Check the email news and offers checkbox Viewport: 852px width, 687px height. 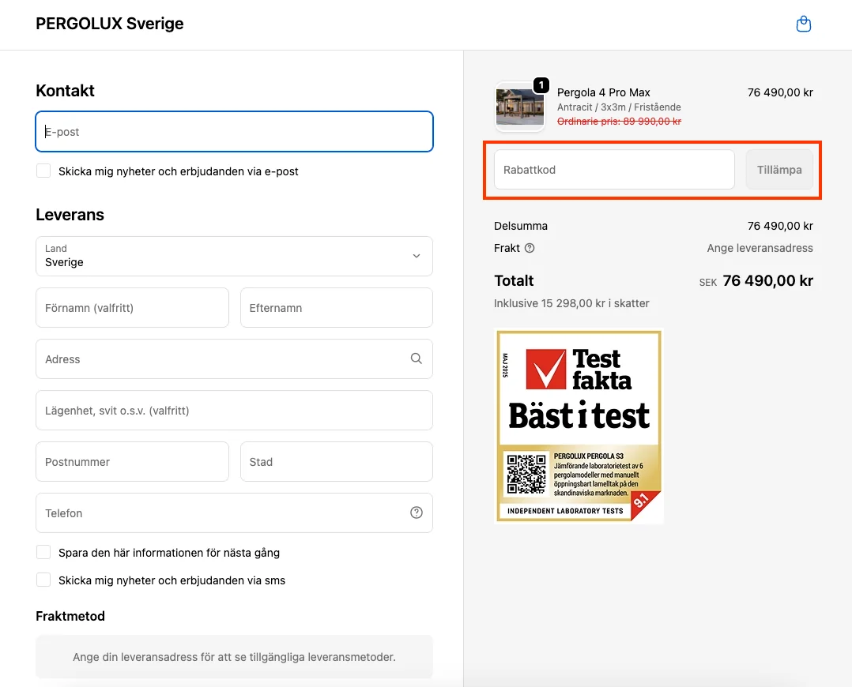point(43,171)
